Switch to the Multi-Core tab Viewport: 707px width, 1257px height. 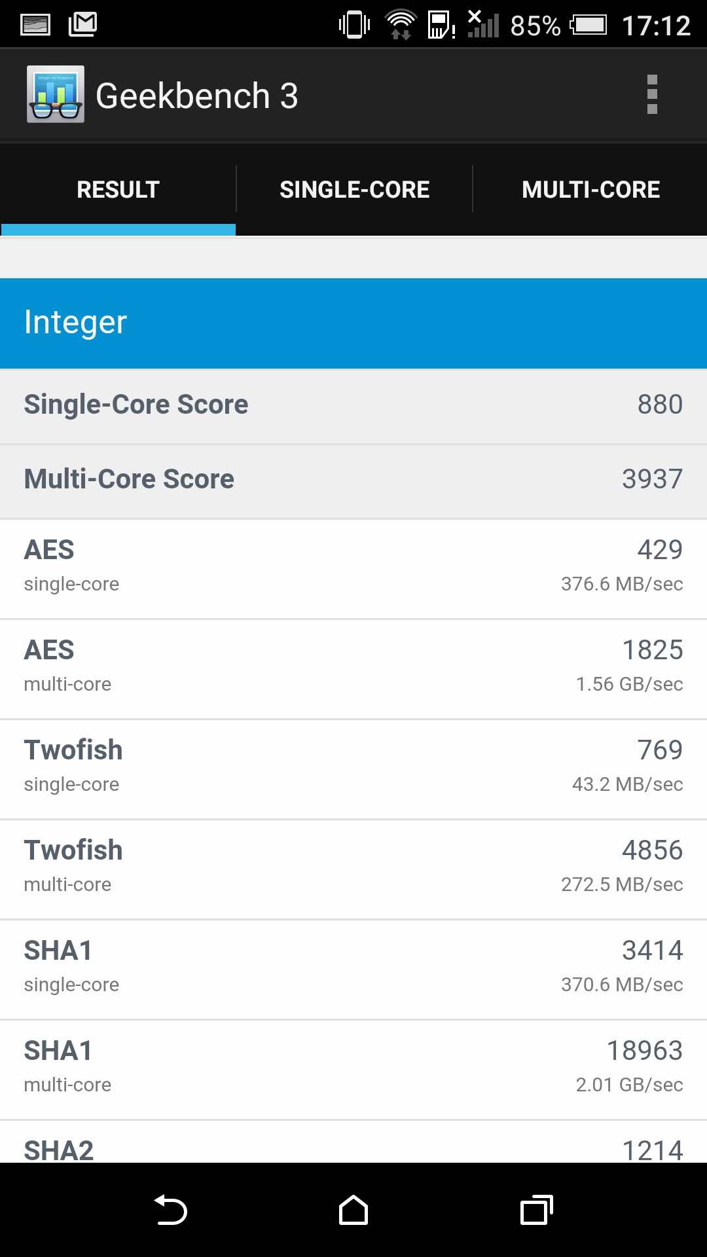pos(590,189)
